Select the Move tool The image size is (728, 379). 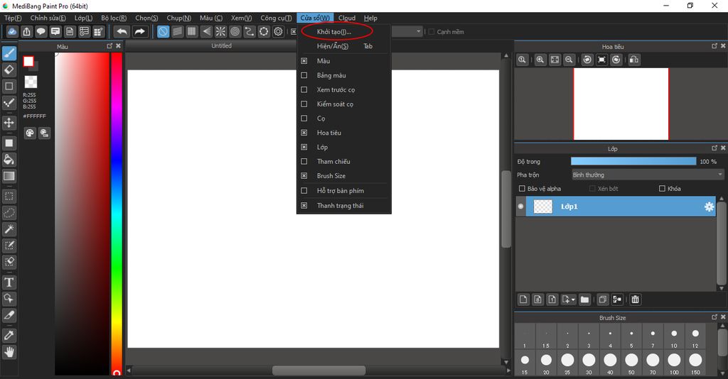pyautogui.click(x=9, y=123)
